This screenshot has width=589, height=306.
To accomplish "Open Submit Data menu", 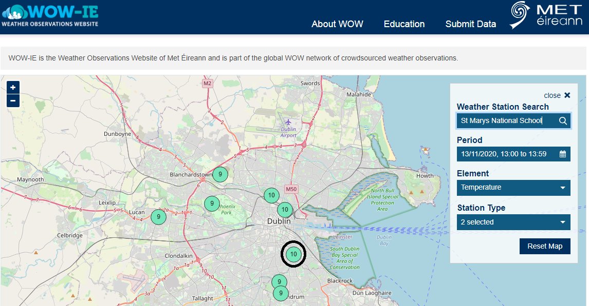I will (x=471, y=24).
